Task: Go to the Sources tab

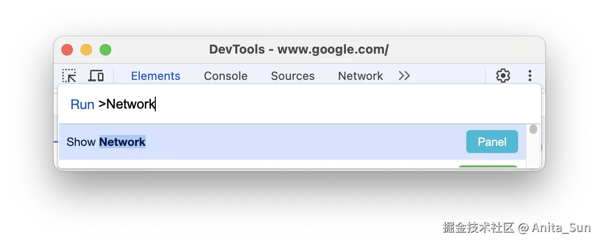Action: click(x=293, y=76)
